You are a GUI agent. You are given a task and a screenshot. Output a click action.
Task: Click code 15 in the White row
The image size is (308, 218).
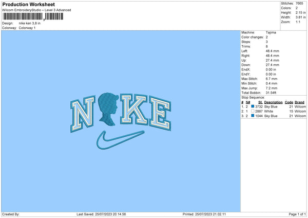click(x=291, y=112)
